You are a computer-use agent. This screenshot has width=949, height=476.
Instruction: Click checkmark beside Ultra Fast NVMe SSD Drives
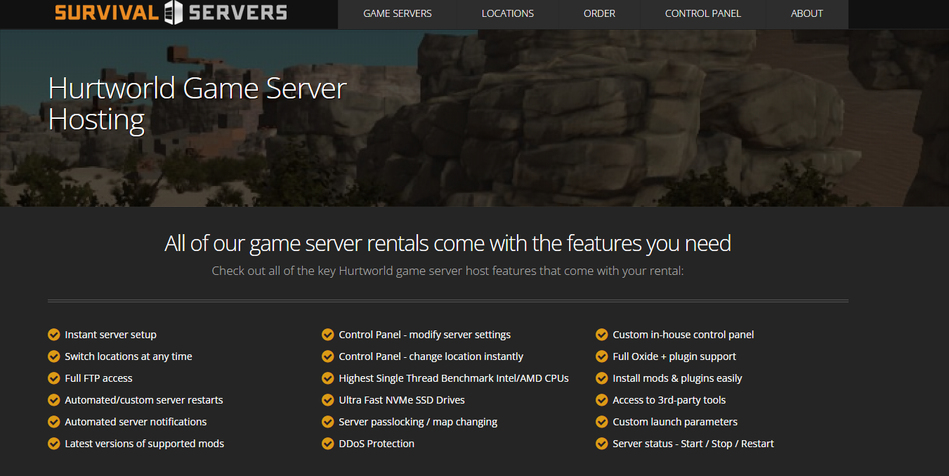[x=327, y=400]
